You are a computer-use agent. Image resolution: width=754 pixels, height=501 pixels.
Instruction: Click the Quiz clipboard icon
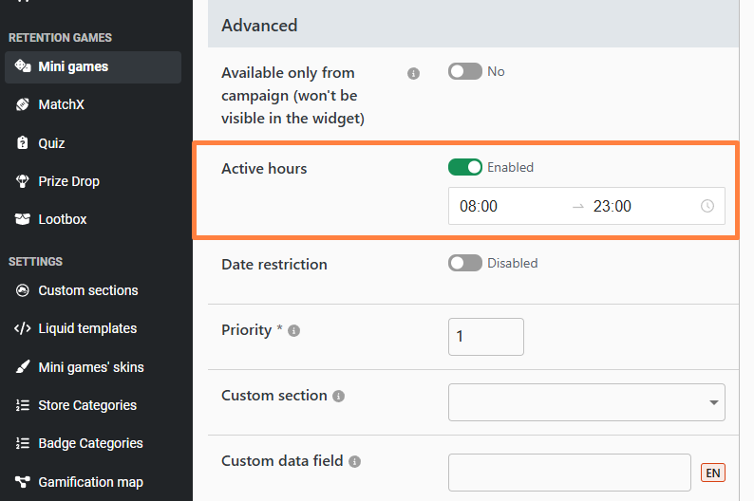point(23,143)
